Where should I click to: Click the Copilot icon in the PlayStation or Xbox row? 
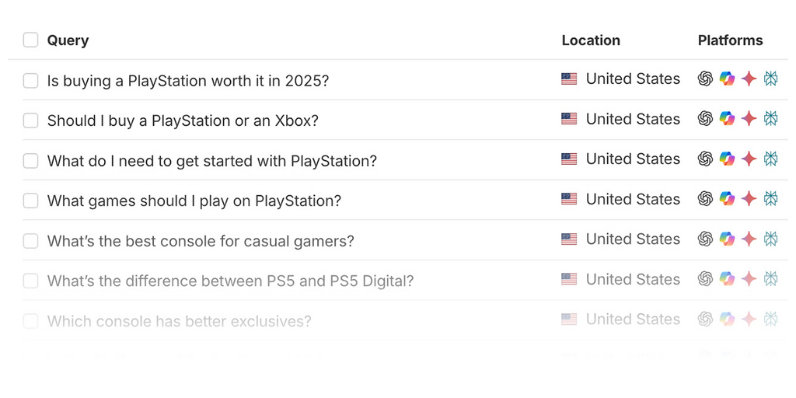(727, 119)
